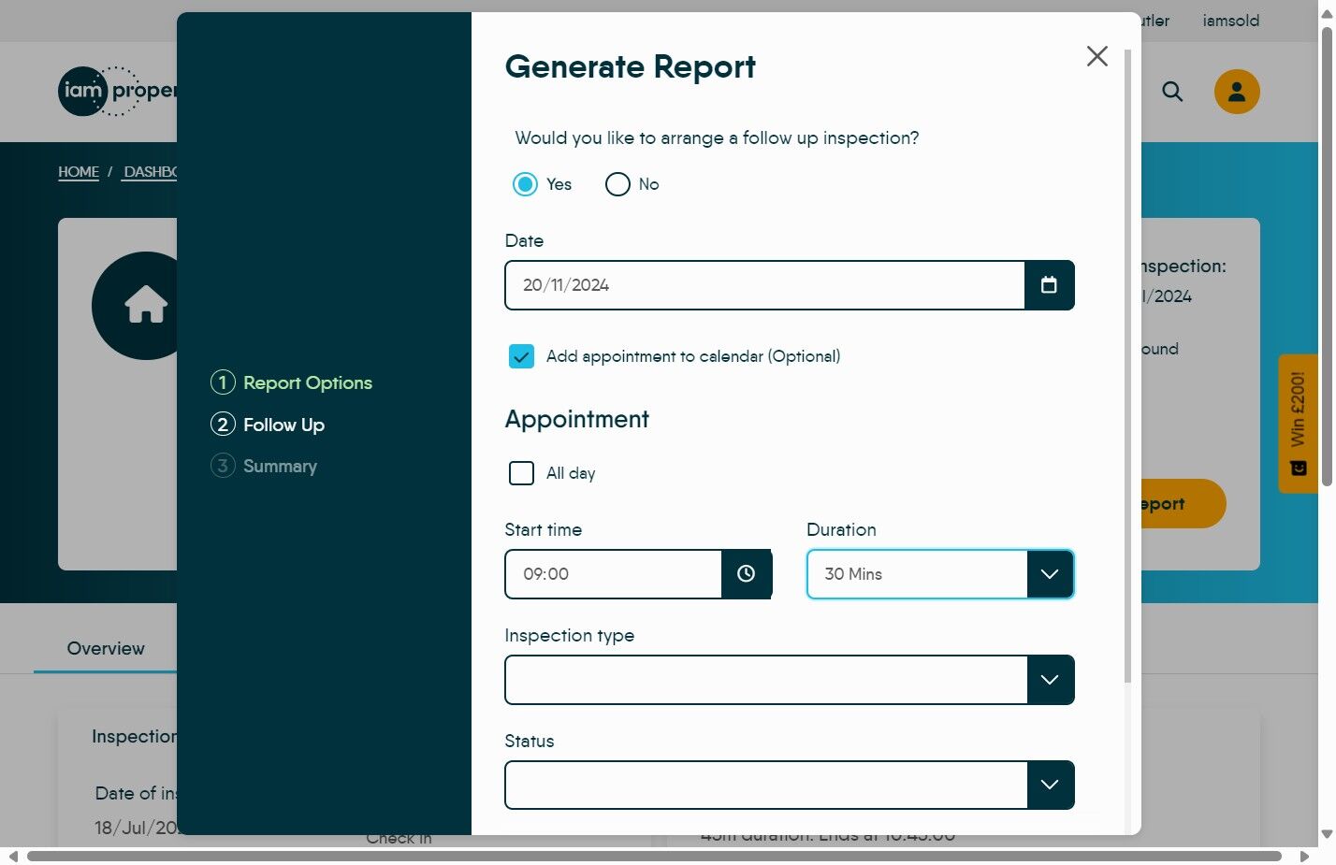This screenshot has width=1336, height=865.
Task: Follow the HOME breadcrumb link
Action: click(79, 172)
